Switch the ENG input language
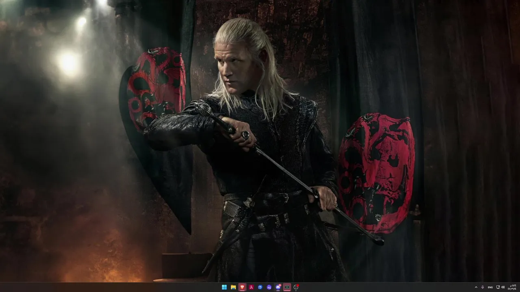The width and height of the screenshot is (520, 292). click(490, 287)
